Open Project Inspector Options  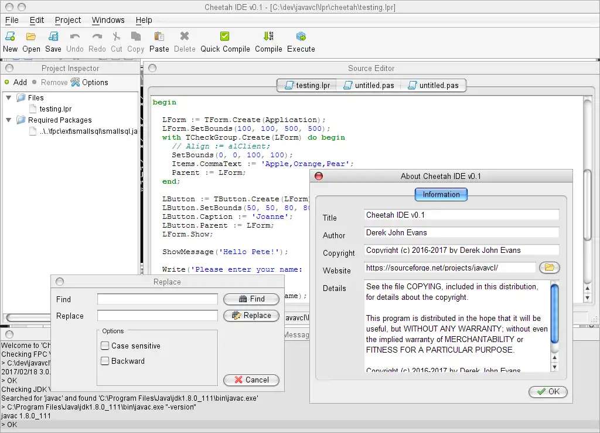[x=90, y=82]
